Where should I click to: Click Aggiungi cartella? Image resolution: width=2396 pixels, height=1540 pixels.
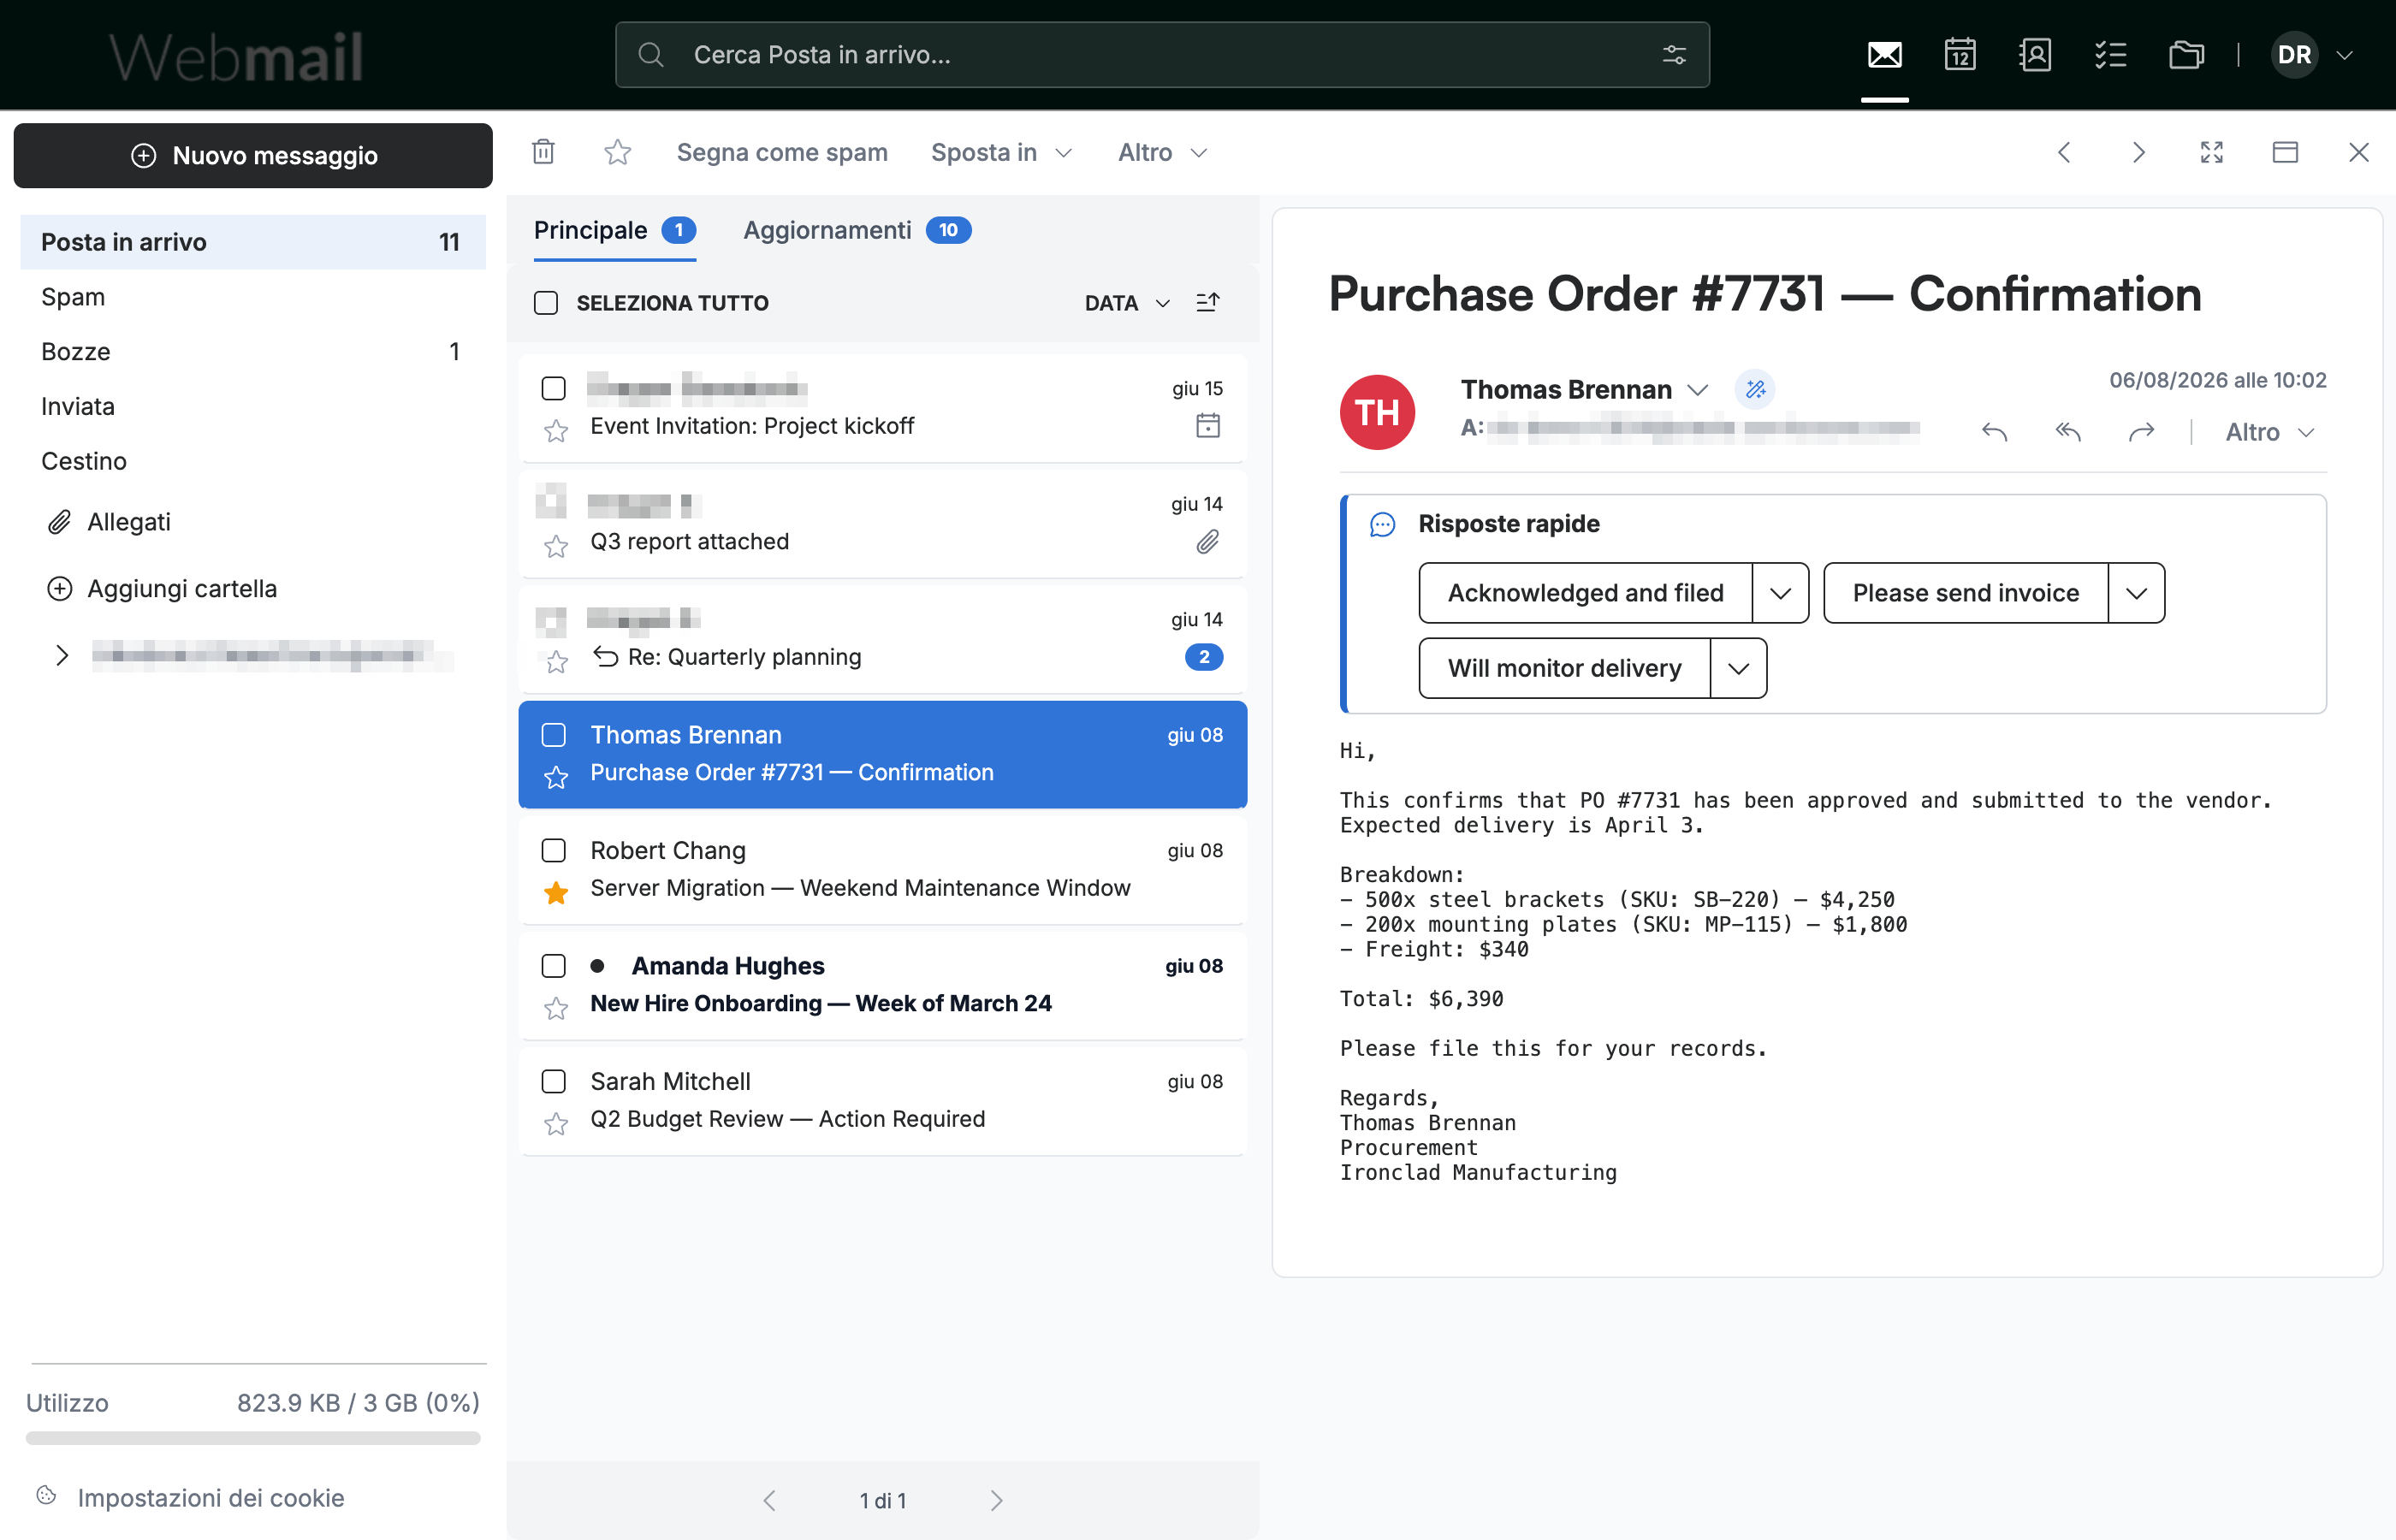coord(162,588)
